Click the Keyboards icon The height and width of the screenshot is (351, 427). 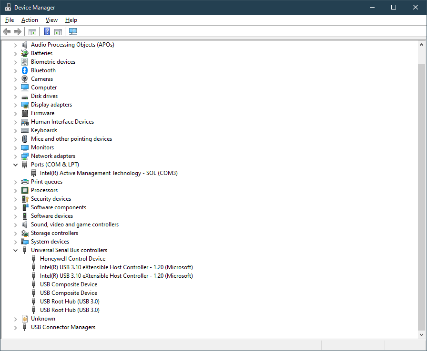pyautogui.click(x=24, y=130)
